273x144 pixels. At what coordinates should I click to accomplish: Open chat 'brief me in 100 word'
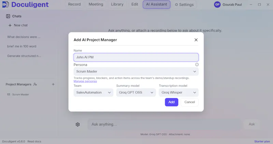22,46
